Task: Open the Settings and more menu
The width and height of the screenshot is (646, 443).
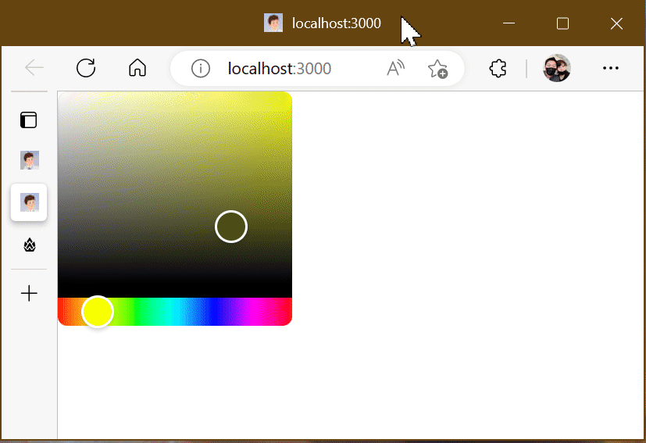Action: (611, 68)
